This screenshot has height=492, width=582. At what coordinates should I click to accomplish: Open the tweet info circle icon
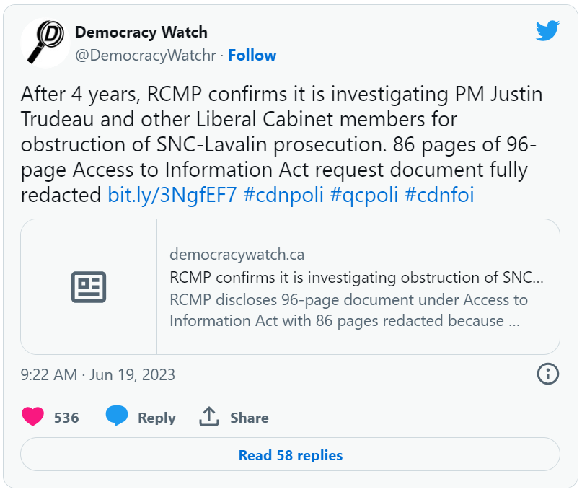548,374
